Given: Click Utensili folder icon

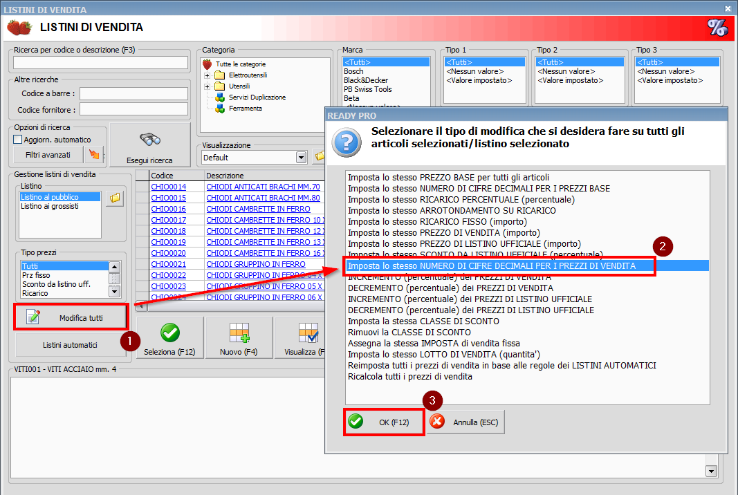Looking at the screenshot, I should click(x=219, y=86).
